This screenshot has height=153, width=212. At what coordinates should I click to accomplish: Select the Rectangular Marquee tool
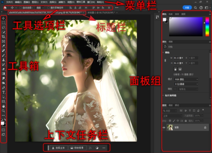pyautogui.click(x=3, y=23)
